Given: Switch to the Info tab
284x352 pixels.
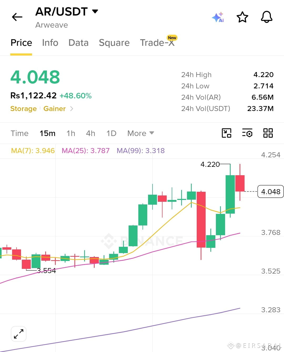Looking at the screenshot, I should [x=50, y=43].
